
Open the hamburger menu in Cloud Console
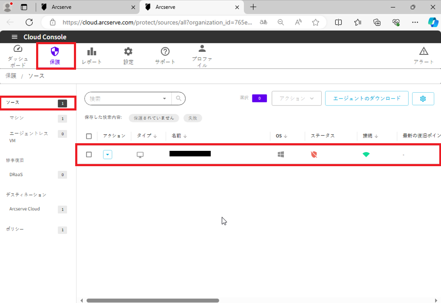click(14, 37)
